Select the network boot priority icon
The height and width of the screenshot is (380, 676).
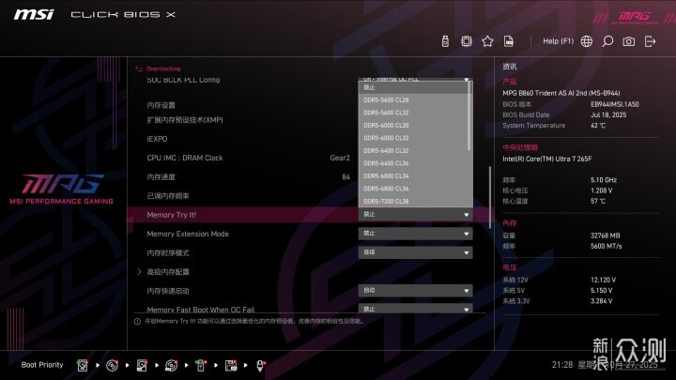[x=260, y=365]
